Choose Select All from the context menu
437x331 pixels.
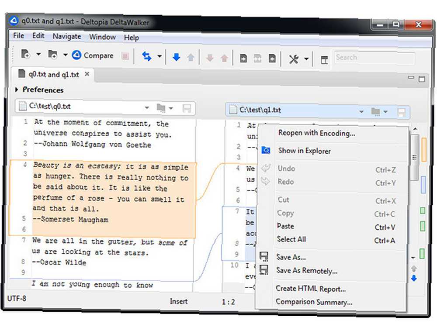[333, 240]
